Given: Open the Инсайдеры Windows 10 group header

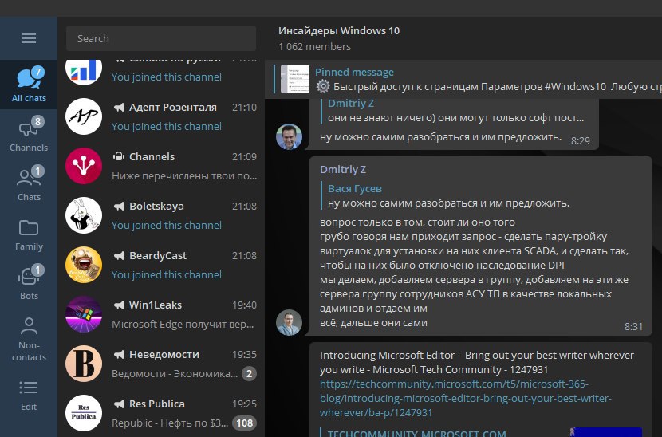Looking at the screenshot, I should 339,31.
